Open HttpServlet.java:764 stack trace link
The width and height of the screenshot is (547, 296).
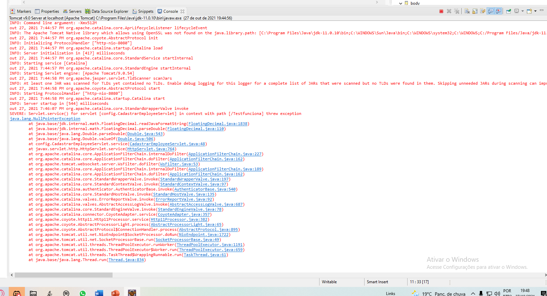[x=151, y=149]
